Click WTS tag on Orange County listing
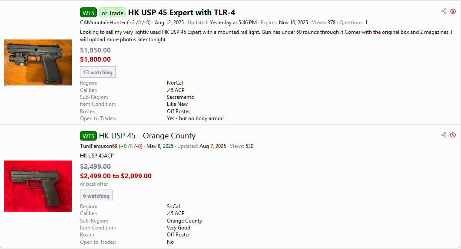The width and height of the screenshot is (461, 249). pyautogui.click(x=88, y=136)
